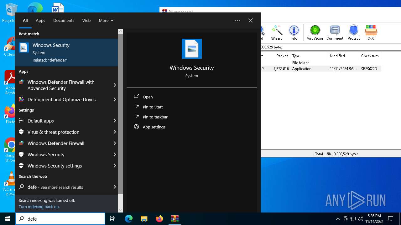This screenshot has height=225, width=401.
Task: Click the Windows Start button
Action: coord(8,219)
